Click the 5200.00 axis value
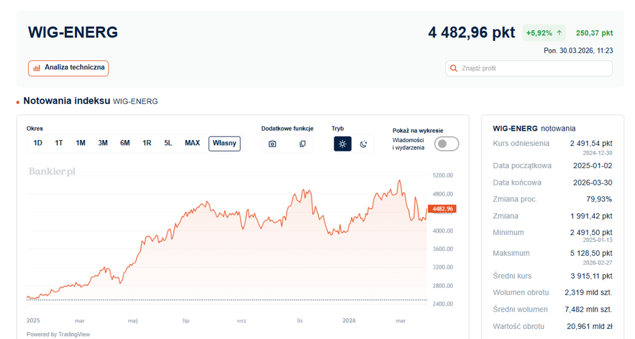 coord(443,176)
